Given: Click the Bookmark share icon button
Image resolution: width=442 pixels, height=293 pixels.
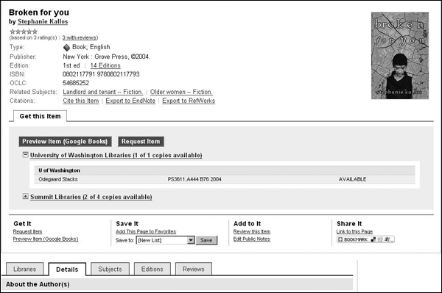Looking at the screenshot, I should point(365,239).
